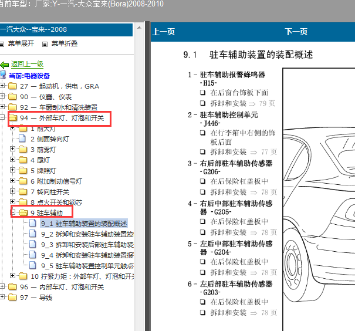Open 9_3 拆卸和安装后部驻车辅助装 entry
Image resolution: width=355 pixels, height=331 pixels.
point(87,245)
